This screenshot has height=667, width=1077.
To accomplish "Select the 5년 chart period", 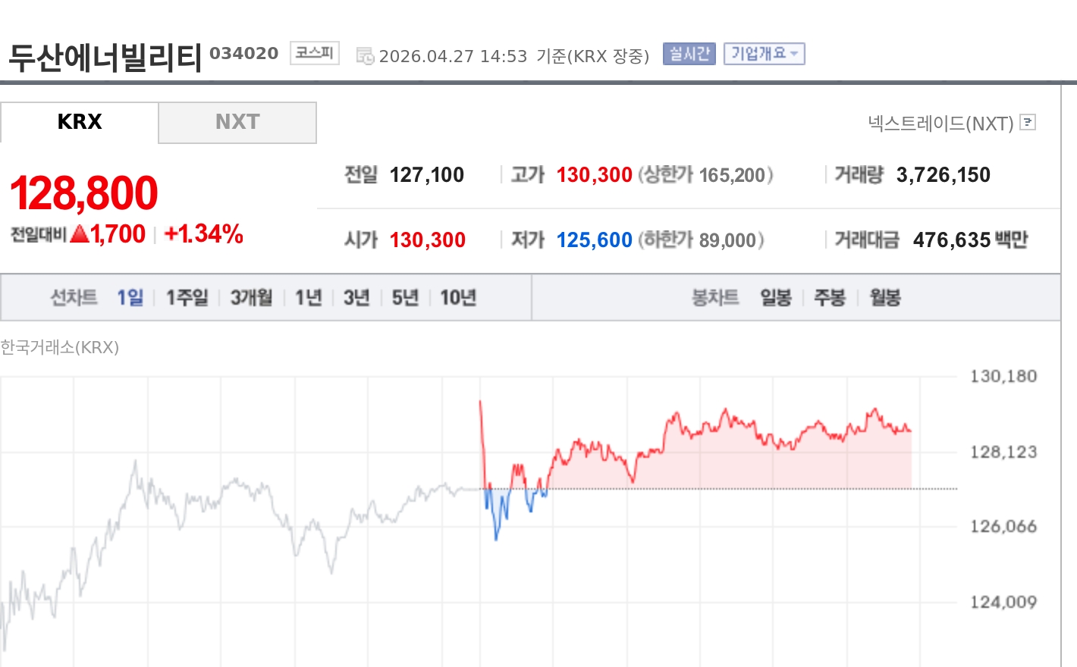I will (x=404, y=297).
